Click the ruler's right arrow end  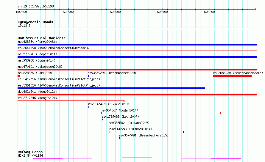tap(255, 9)
